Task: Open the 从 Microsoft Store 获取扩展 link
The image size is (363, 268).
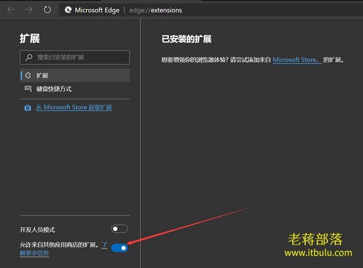Action: pos(74,107)
